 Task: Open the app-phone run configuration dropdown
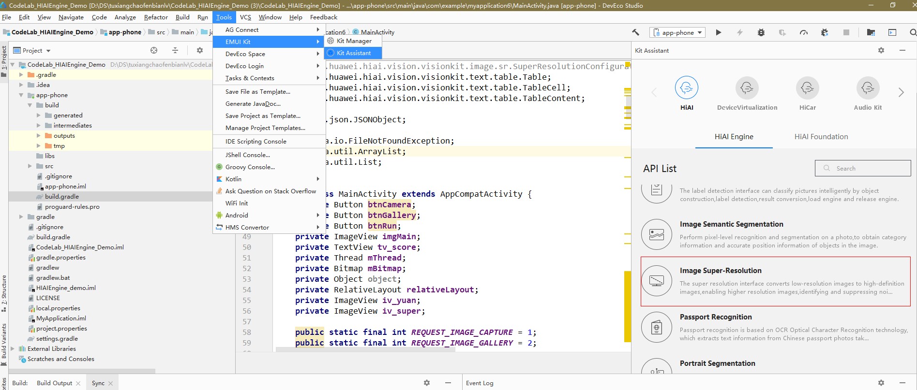click(677, 32)
